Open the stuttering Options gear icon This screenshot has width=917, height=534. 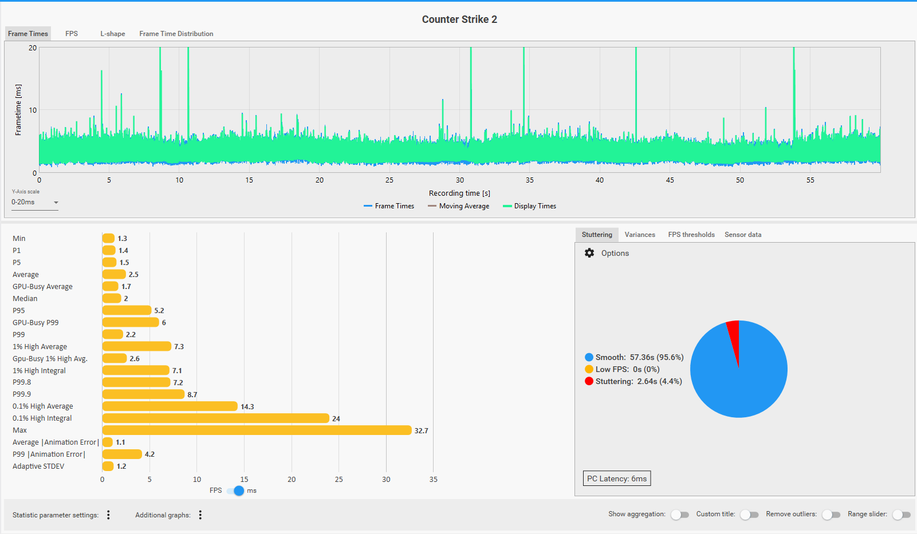coord(589,253)
